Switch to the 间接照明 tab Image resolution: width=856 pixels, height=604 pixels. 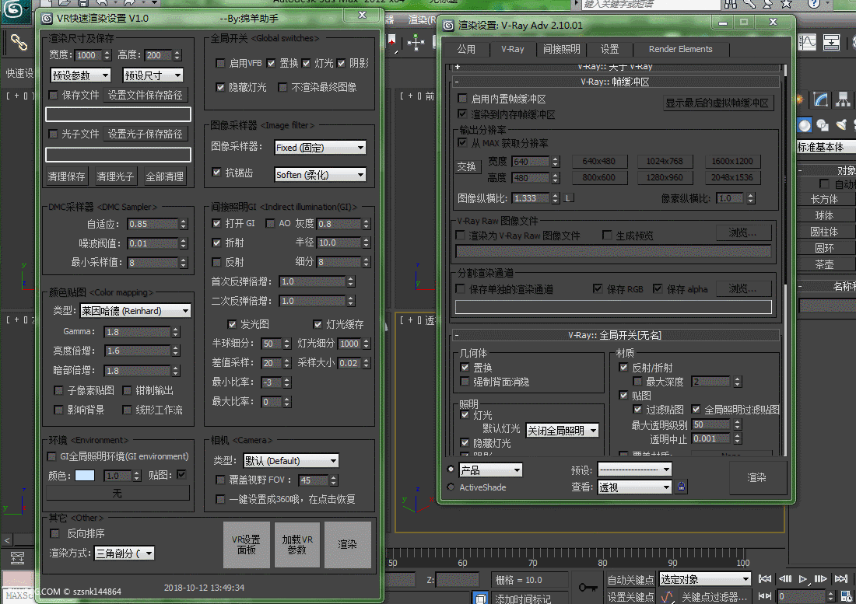click(561, 49)
